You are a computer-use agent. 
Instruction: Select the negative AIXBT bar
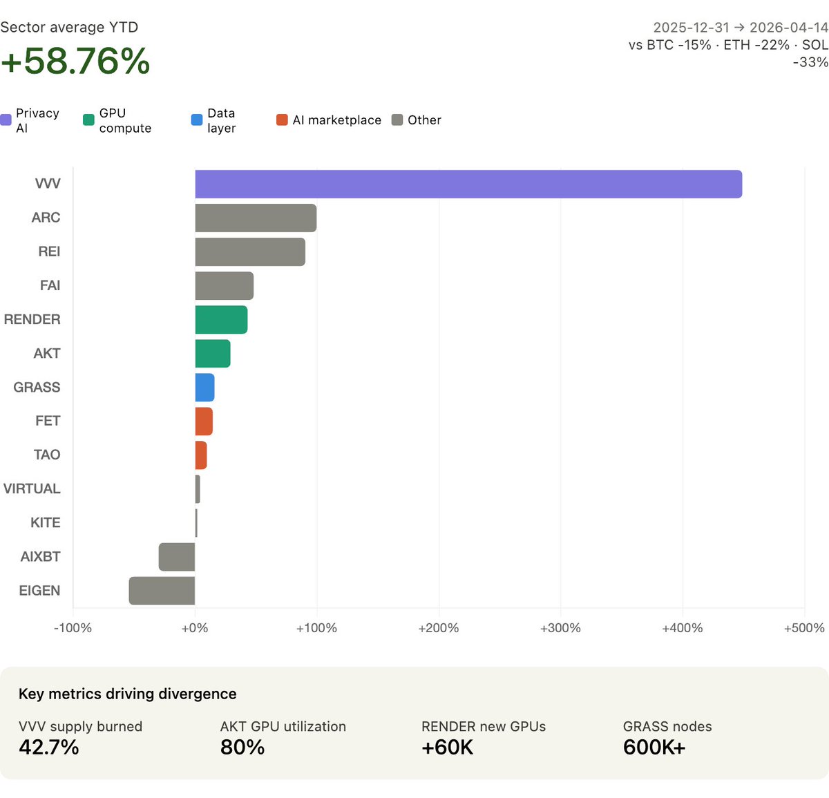[177, 557]
